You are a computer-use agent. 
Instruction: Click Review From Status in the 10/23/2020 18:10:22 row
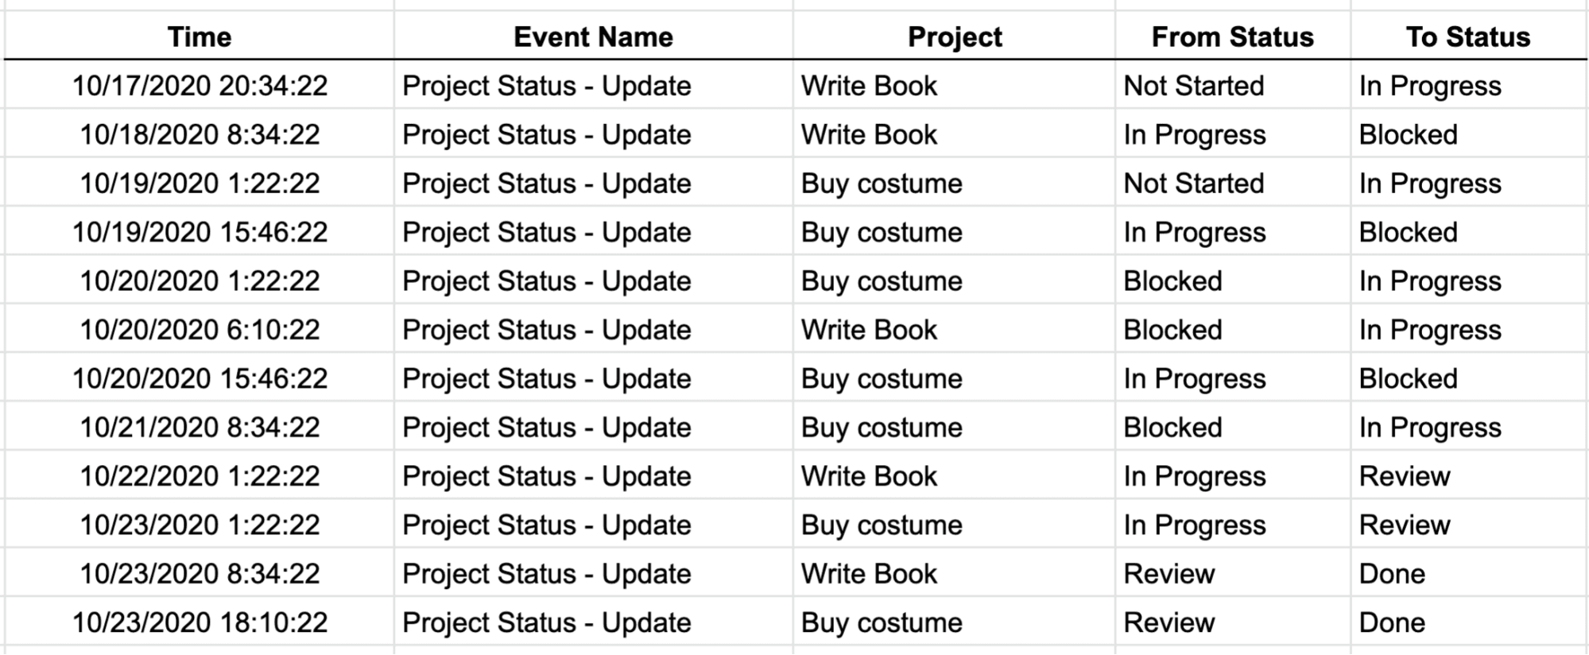click(1168, 622)
